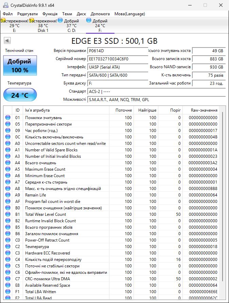Click the features field listing S.M.A.R.T., AAM
The height and width of the screenshot is (303, 229).
156,99
